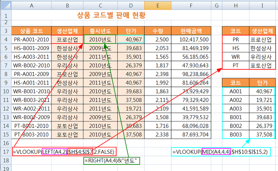The height and width of the screenshot is (171, 278).
Task: Select column I header
Action: (x=262, y=6)
